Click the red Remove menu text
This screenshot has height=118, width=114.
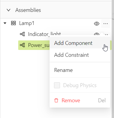(71, 100)
